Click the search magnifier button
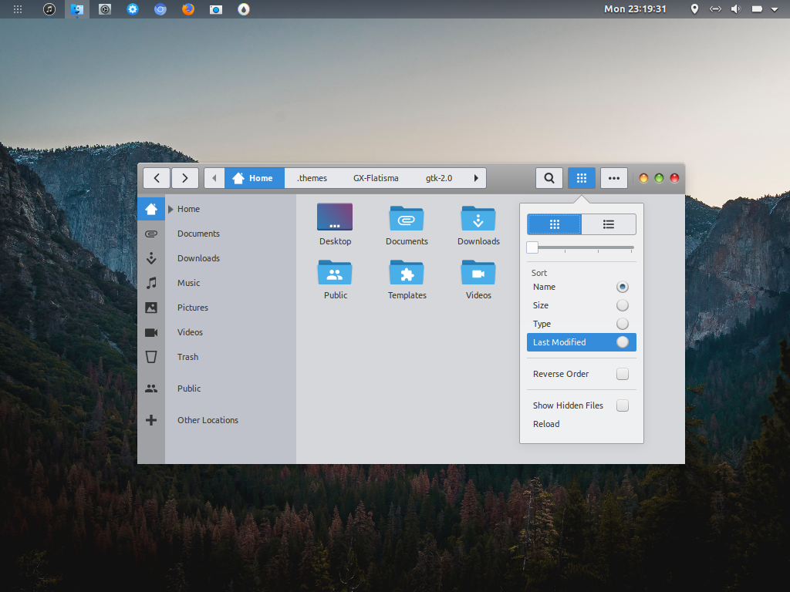 [x=549, y=178]
